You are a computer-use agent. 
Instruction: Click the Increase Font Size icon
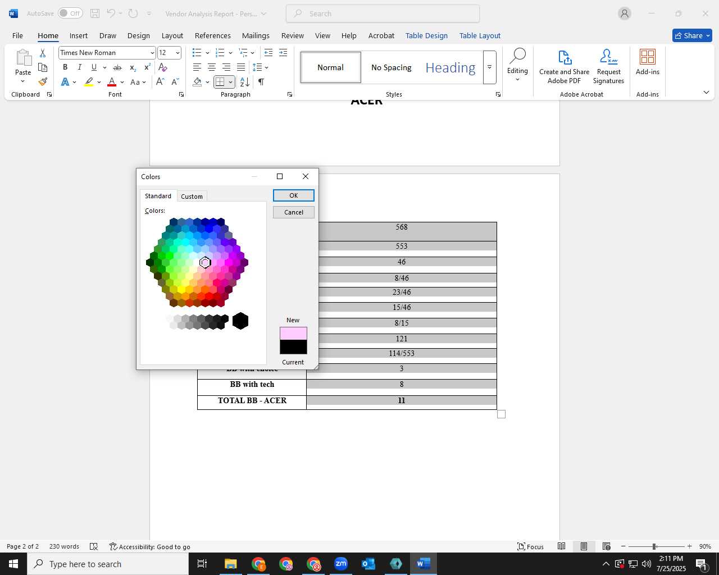click(160, 82)
